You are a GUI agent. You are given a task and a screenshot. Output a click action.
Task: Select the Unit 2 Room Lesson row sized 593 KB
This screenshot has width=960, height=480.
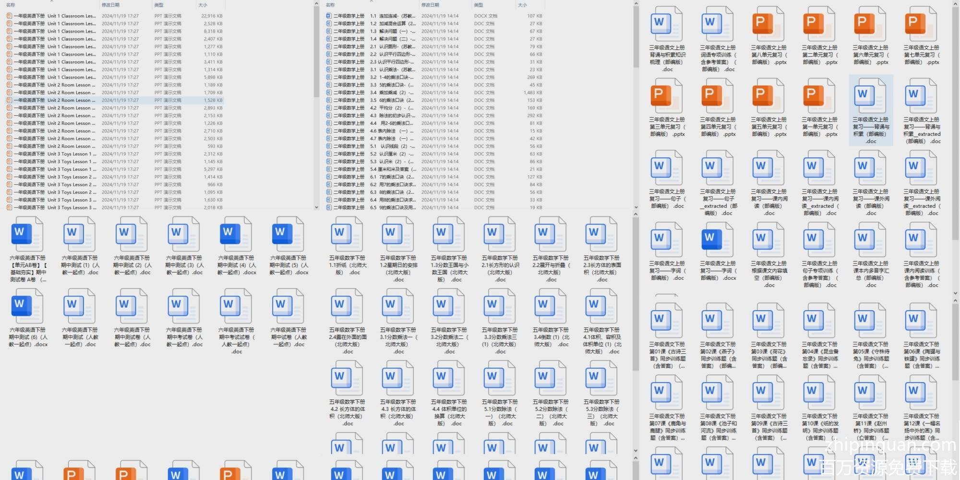pyautogui.click(x=115, y=146)
